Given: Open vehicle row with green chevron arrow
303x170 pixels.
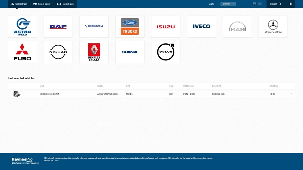Looking at the screenshot, I should (291, 94).
